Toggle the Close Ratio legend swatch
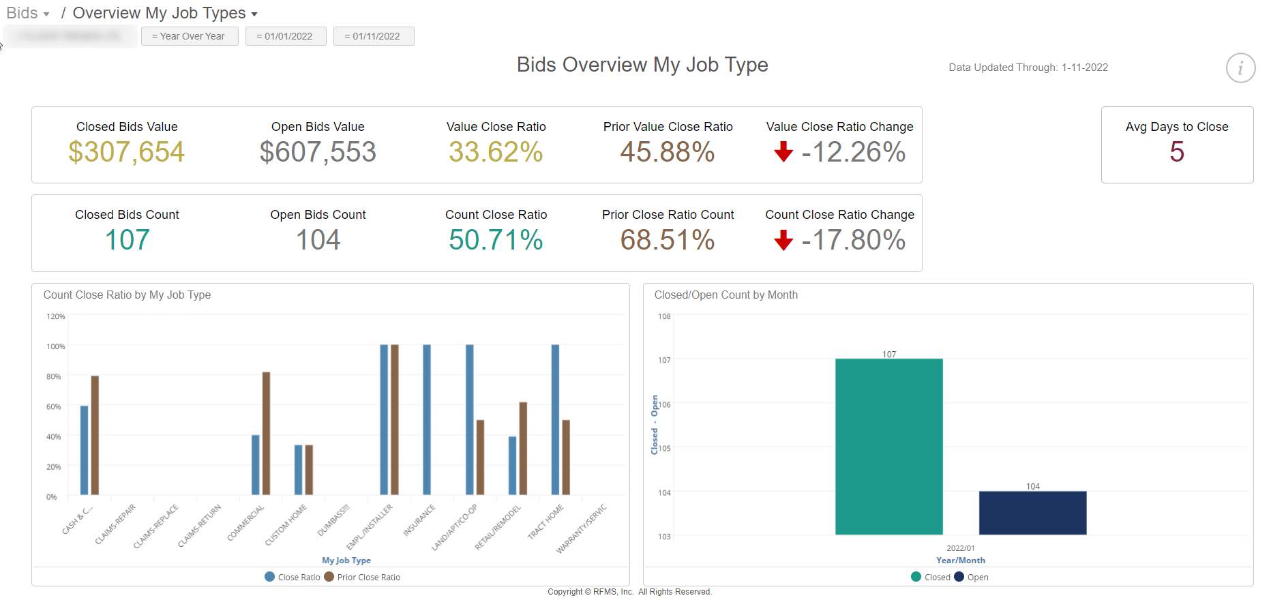The height and width of the screenshot is (598, 1286). (x=270, y=577)
